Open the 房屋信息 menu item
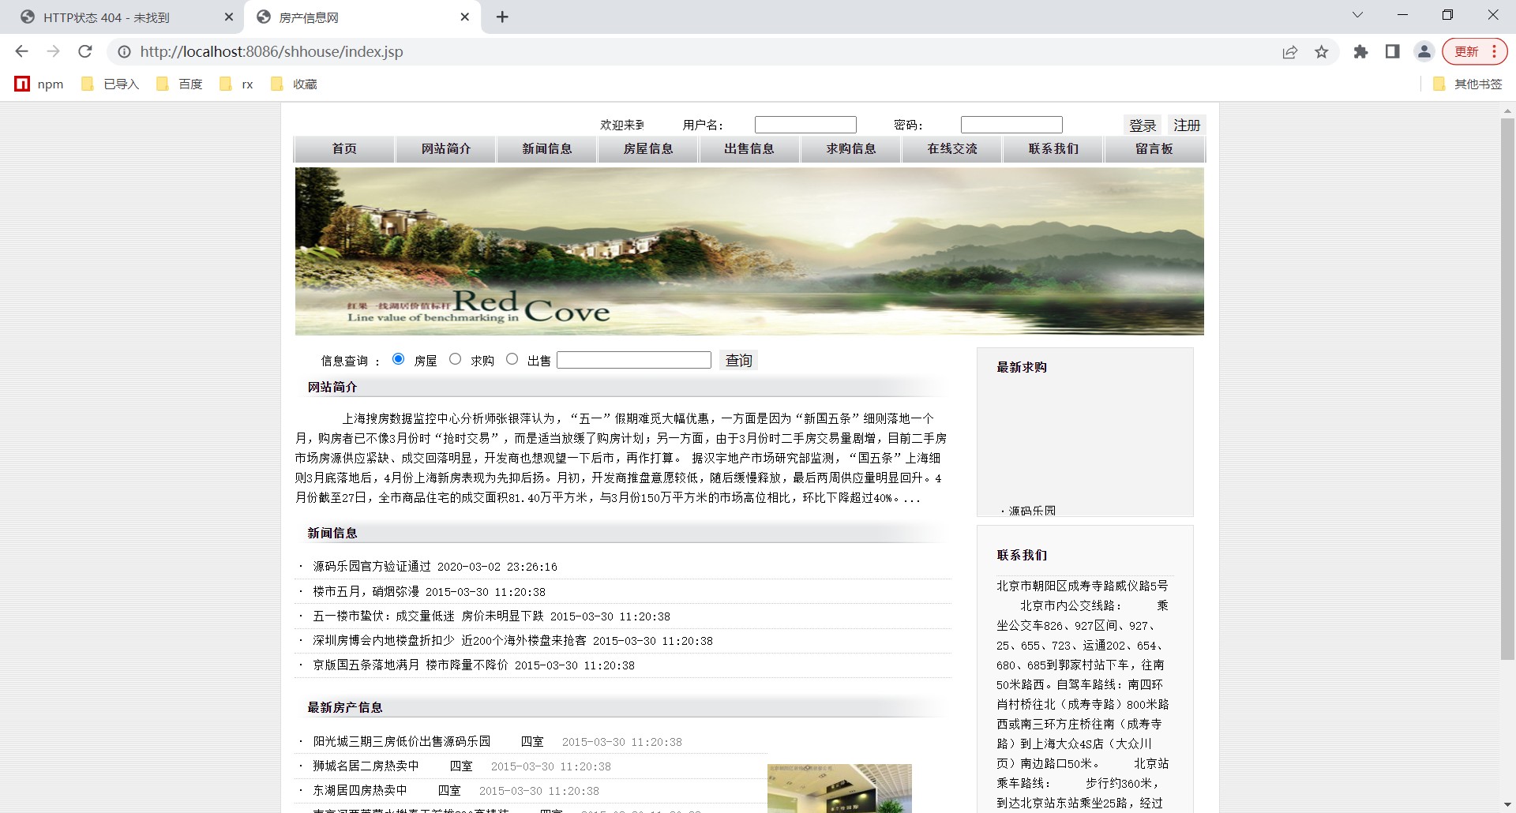The image size is (1516, 813). click(x=647, y=148)
